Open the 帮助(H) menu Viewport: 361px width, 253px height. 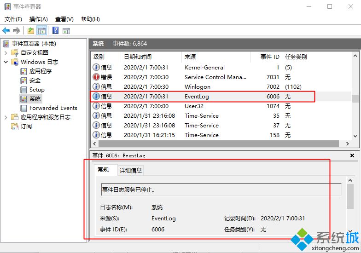[x=90, y=19]
